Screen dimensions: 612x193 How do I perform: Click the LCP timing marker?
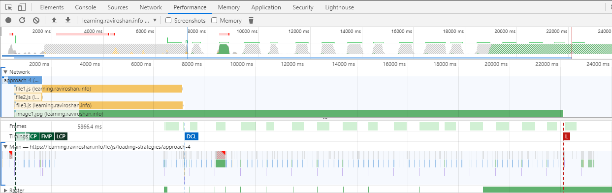(61, 136)
